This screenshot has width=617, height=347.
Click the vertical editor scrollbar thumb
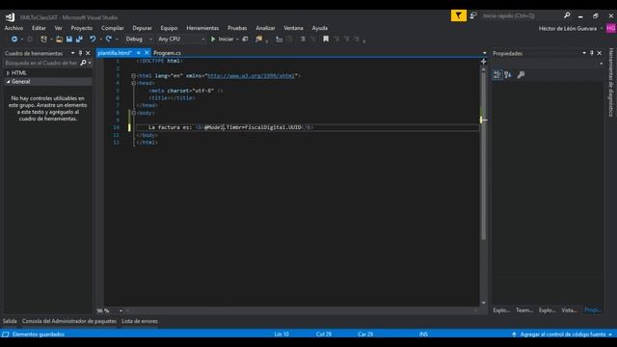tap(483, 155)
